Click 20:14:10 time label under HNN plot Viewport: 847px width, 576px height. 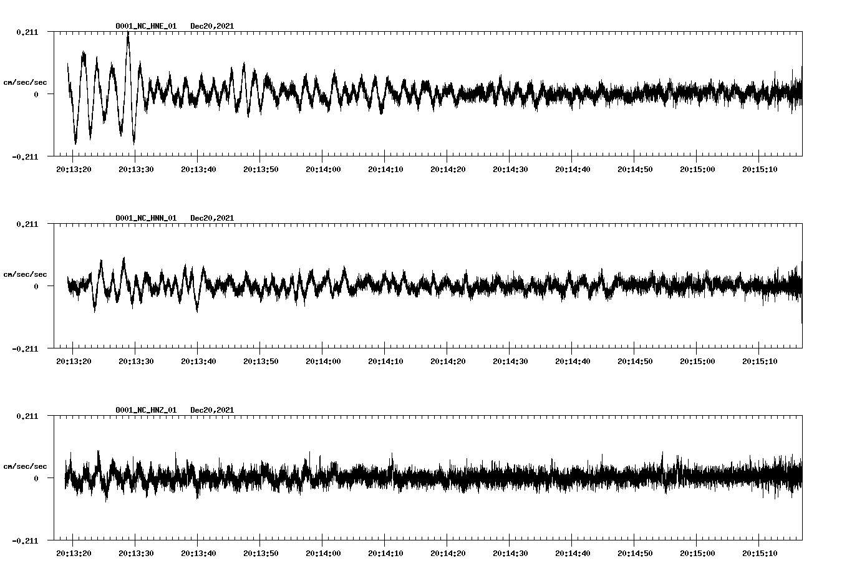coord(385,362)
